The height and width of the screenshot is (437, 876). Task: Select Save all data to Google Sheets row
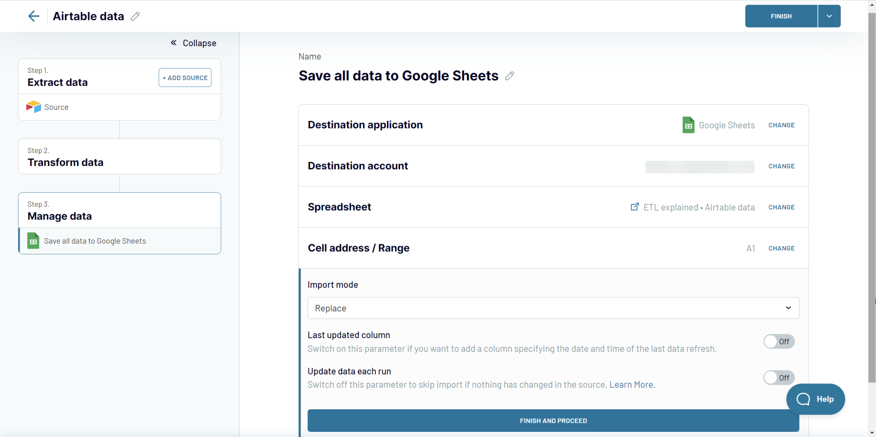point(119,241)
